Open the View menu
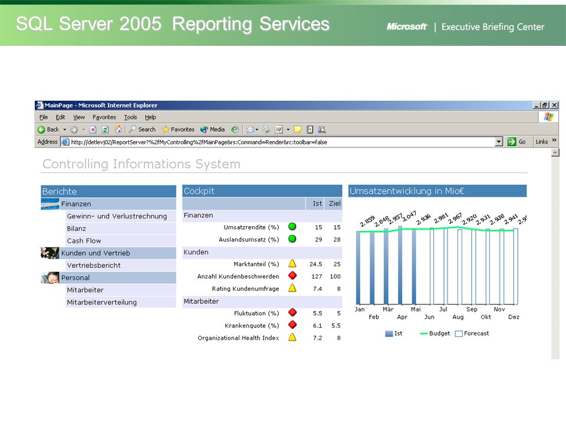Screen dimensions: 566x424 tap(78, 117)
